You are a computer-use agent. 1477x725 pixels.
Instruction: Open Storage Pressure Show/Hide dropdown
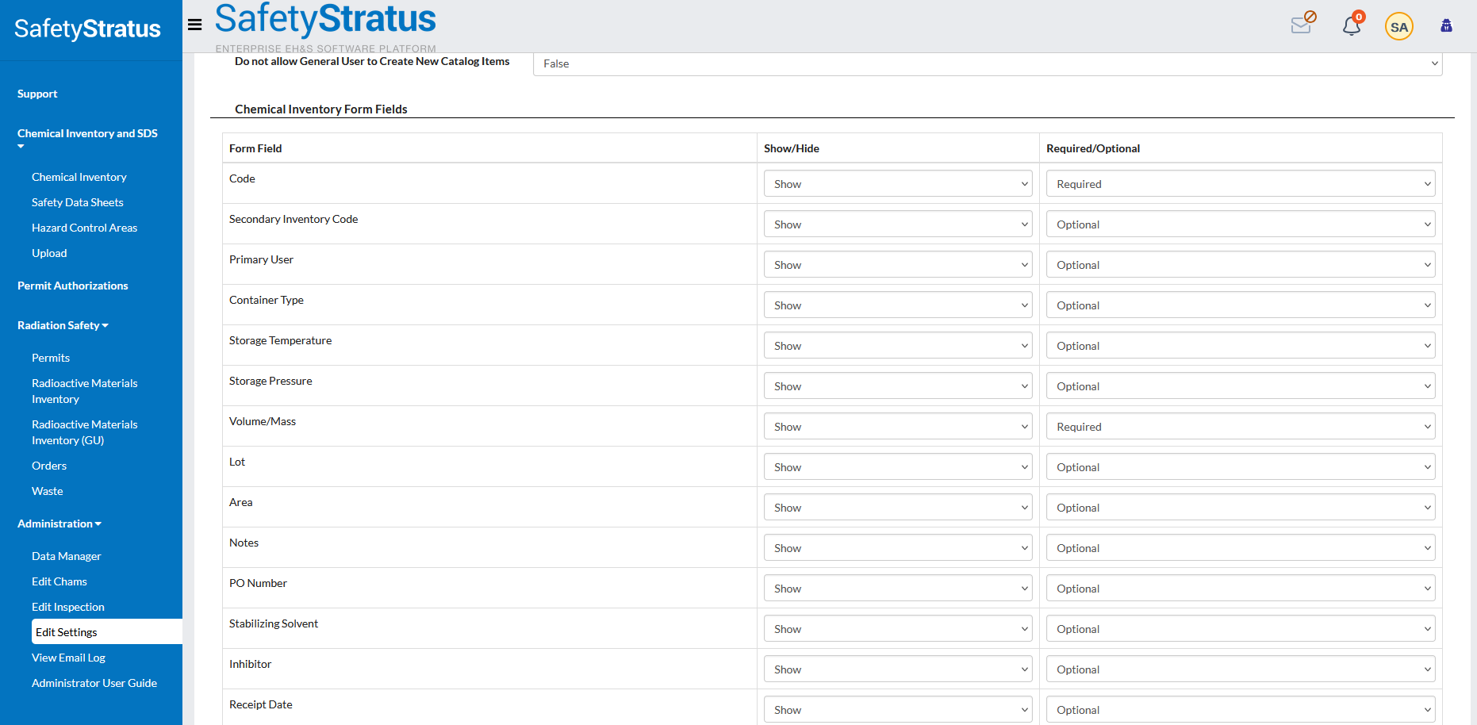pyautogui.click(x=898, y=386)
